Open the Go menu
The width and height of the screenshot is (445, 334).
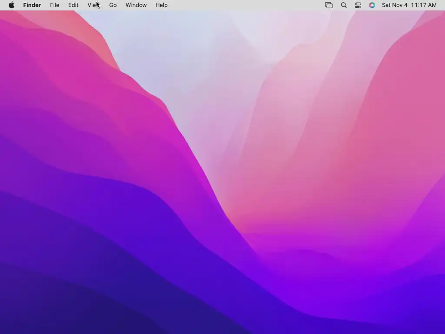[x=113, y=5]
